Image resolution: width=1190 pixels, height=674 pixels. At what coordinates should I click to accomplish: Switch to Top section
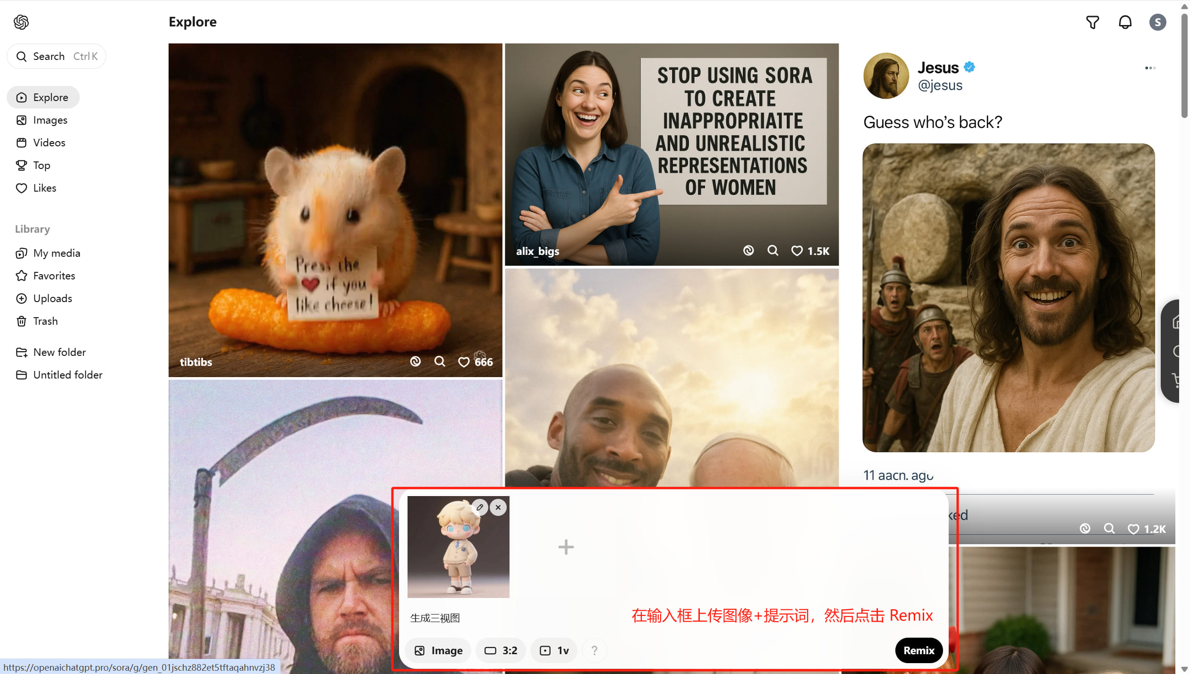(33, 165)
